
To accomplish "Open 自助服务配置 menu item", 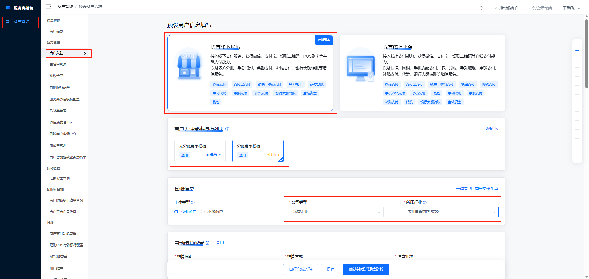I will [x=60, y=88].
